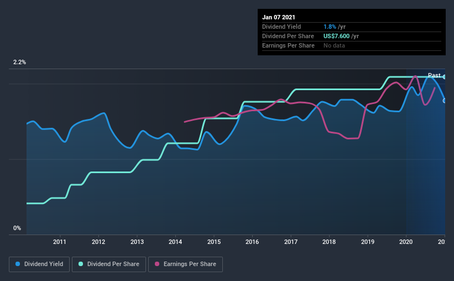Click the Past label on chart
Screen dimensions: 454x281
tap(434, 75)
